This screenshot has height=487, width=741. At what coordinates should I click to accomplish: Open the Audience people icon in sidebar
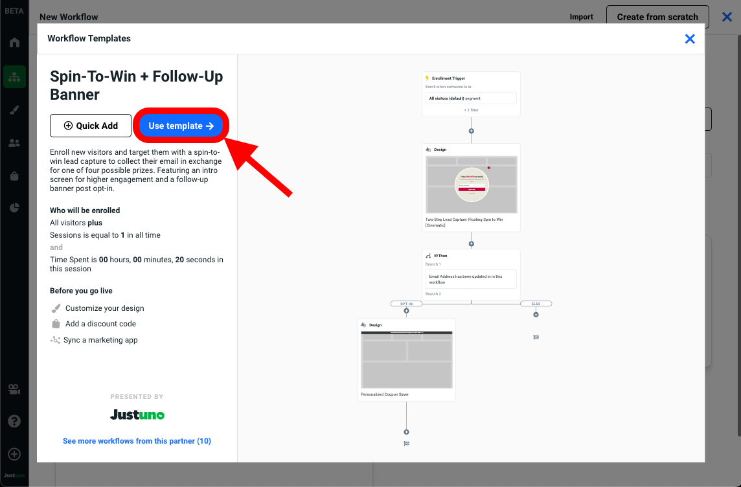(14, 143)
